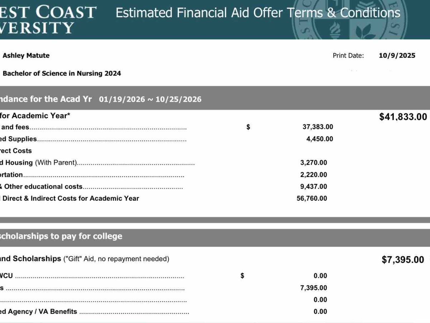Select the 56,760.00 total direct and indirect costs

click(x=312, y=198)
